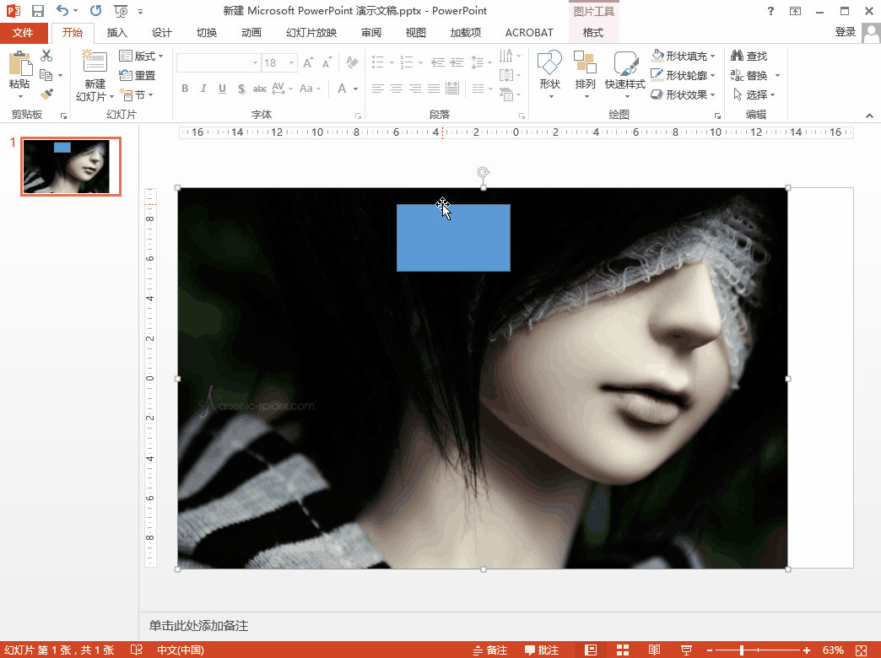The height and width of the screenshot is (658, 881).
Task: Toggle Italic formatting
Action: [203, 89]
